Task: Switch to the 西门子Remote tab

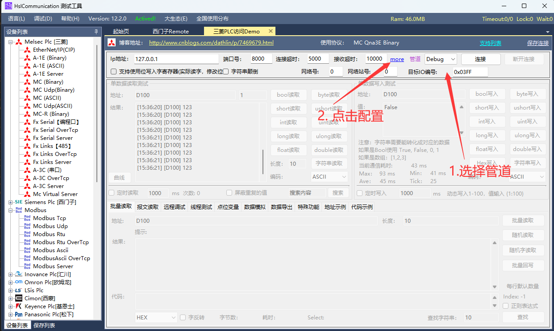Action: (x=171, y=32)
